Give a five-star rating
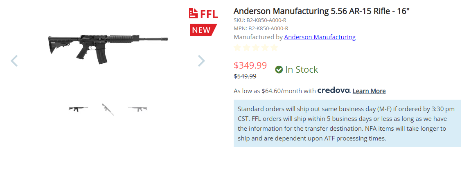This screenshot has height=194, width=462. [x=274, y=48]
